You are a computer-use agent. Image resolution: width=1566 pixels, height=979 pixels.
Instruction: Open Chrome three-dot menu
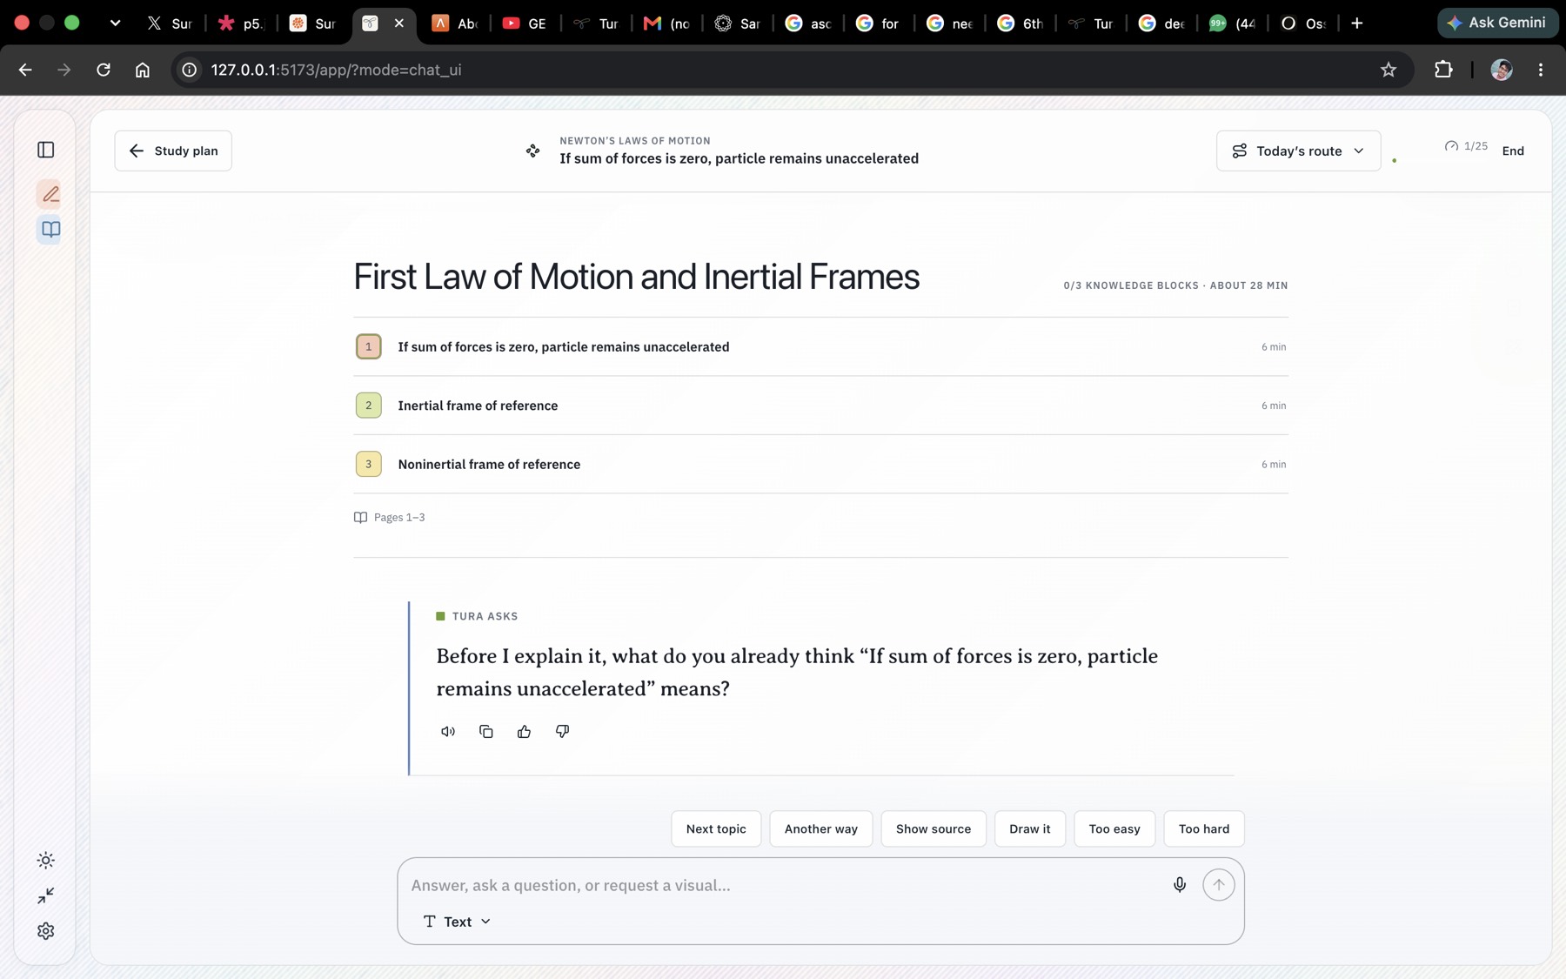tap(1541, 70)
